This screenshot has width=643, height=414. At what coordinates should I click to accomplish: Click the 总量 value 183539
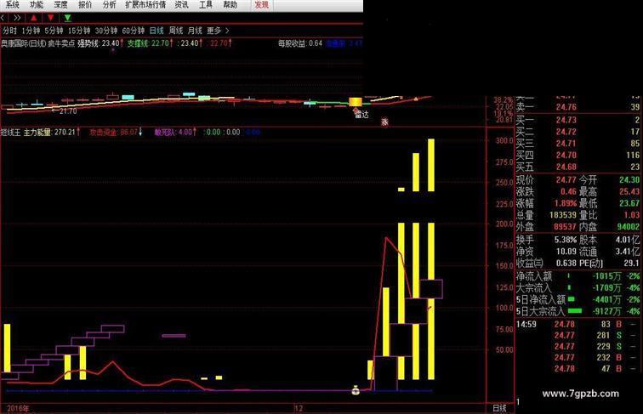pos(563,215)
